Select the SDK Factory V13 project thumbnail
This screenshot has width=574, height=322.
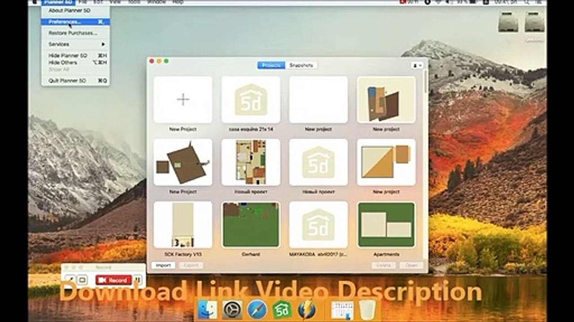183,225
